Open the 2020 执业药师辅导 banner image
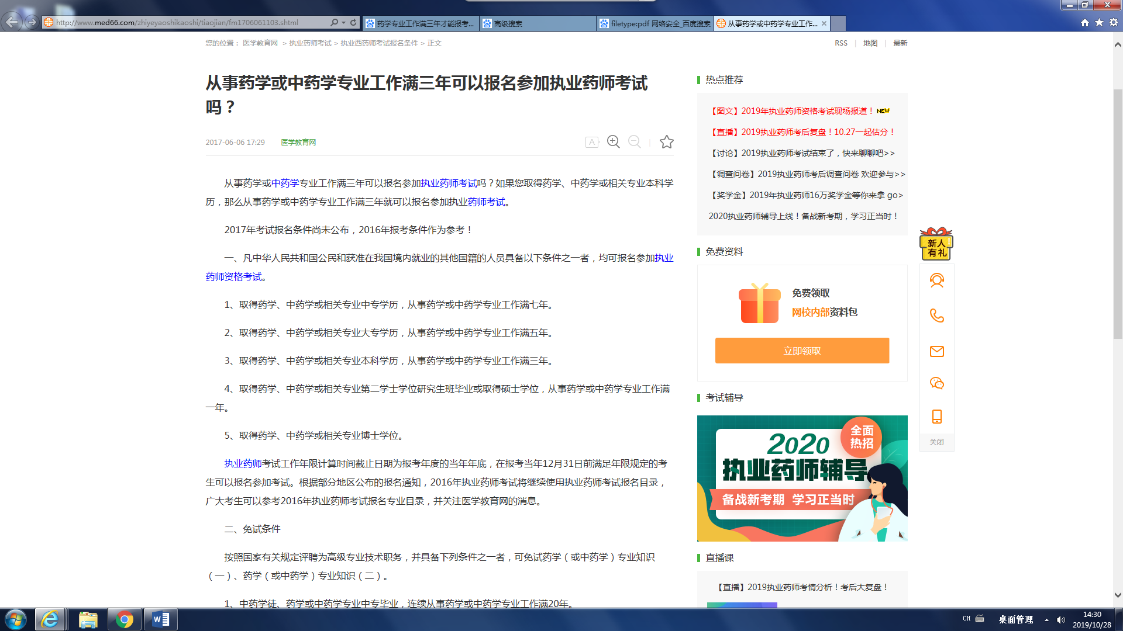 801,478
